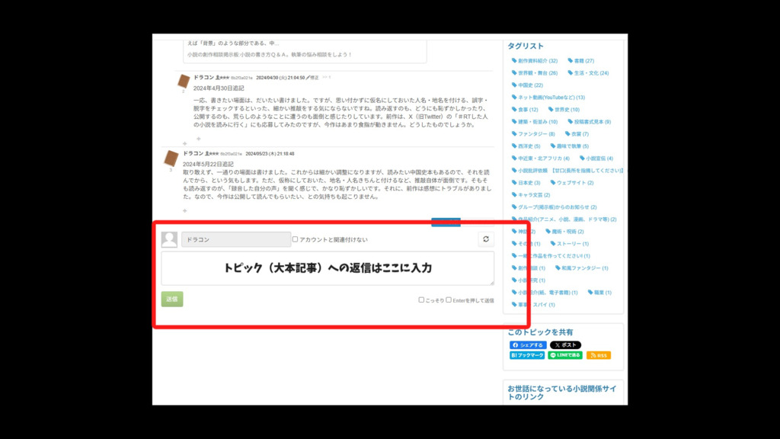The image size is (780, 439).
Task: Expand the plus icon below the 4月30日追記 post
Action: point(198,139)
